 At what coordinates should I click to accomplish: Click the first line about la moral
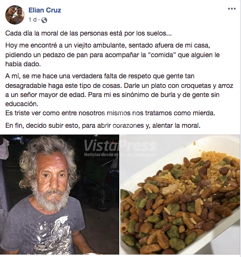coord(89,34)
